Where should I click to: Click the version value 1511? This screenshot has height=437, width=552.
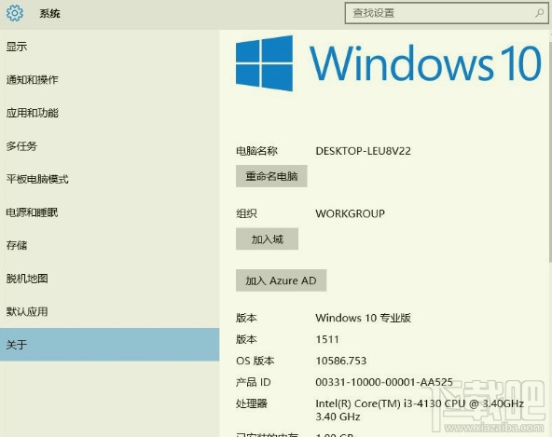(x=327, y=339)
